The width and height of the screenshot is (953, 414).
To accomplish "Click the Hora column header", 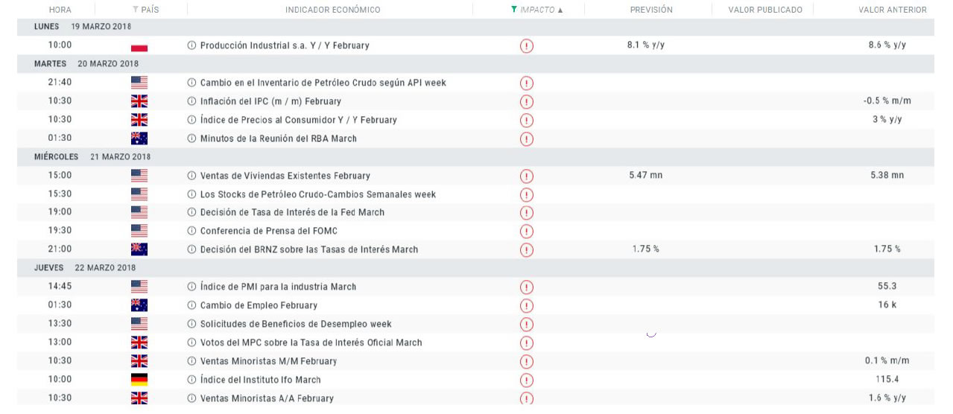I will click(60, 10).
